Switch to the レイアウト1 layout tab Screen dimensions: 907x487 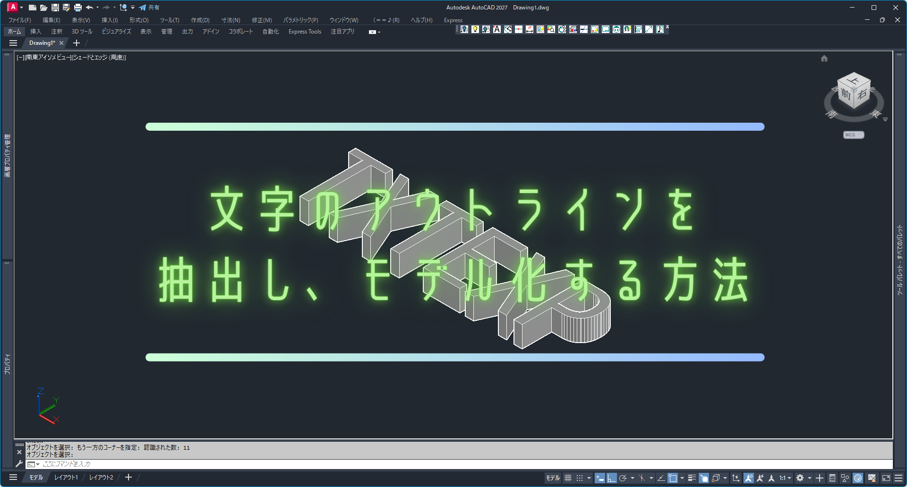coord(66,478)
